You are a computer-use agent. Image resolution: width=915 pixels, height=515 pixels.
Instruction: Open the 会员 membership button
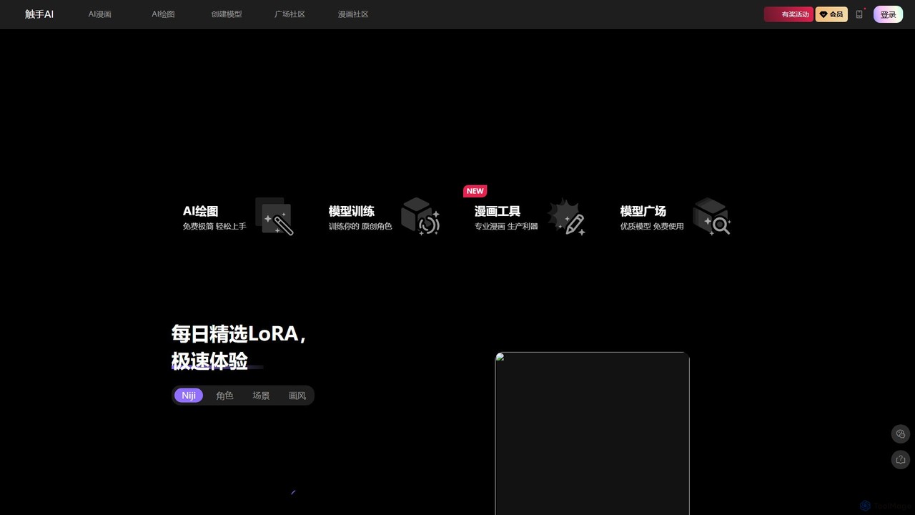click(831, 14)
